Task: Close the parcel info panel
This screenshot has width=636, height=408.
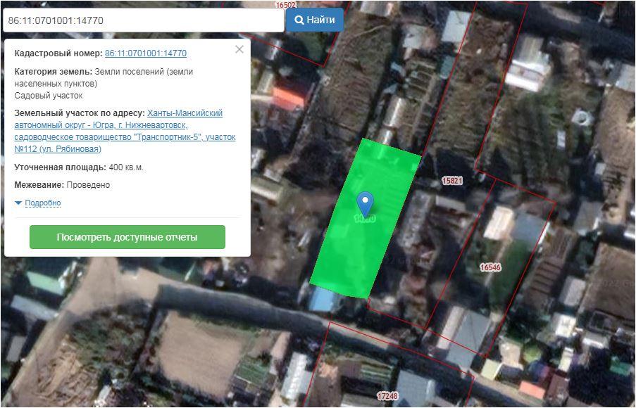Action: click(x=239, y=49)
